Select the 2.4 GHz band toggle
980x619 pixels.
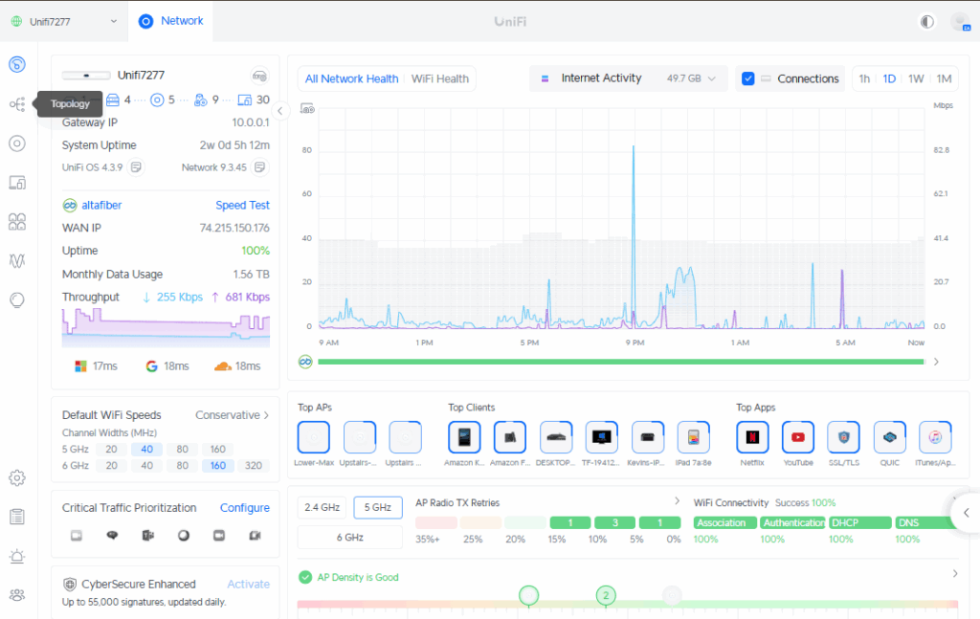pos(322,508)
